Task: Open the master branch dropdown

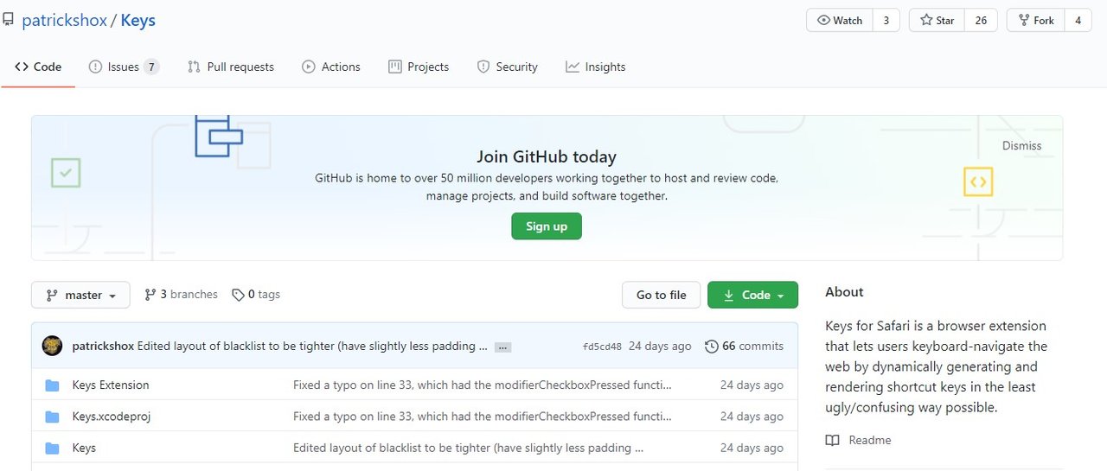Action: [80, 295]
